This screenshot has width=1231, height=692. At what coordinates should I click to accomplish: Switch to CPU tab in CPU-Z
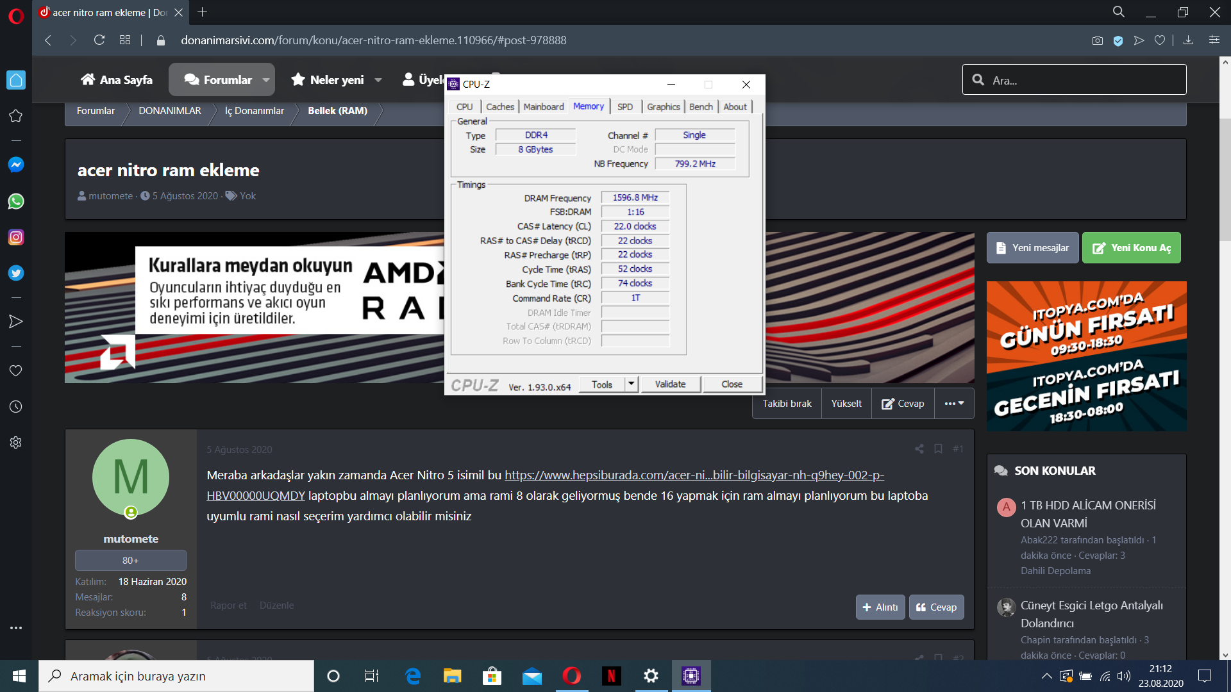pos(465,107)
